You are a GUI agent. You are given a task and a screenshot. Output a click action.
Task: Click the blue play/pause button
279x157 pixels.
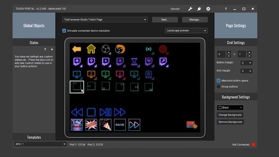(x=105, y=113)
